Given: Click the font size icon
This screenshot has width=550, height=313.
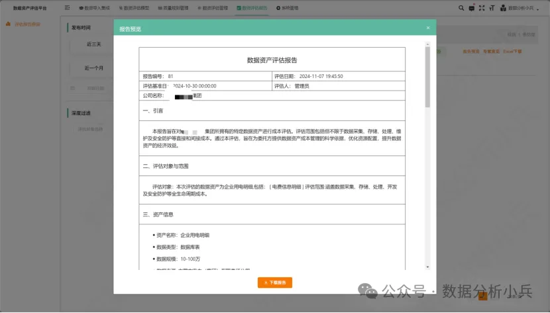Looking at the screenshot, I should click(x=492, y=8).
